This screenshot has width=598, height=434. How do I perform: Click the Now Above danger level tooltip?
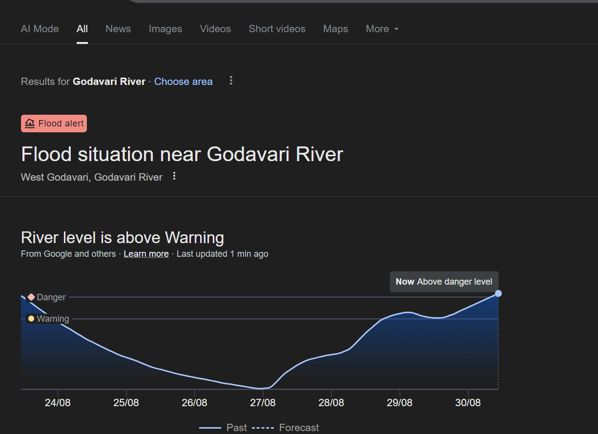click(x=444, y=281)
